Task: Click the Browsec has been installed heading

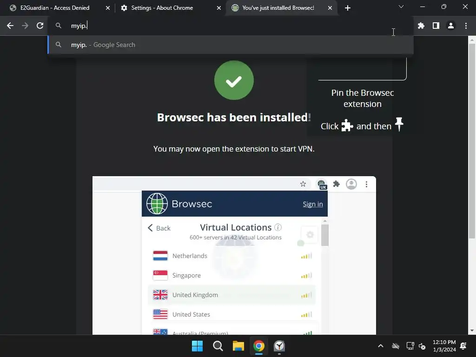Action: point(234,118)
